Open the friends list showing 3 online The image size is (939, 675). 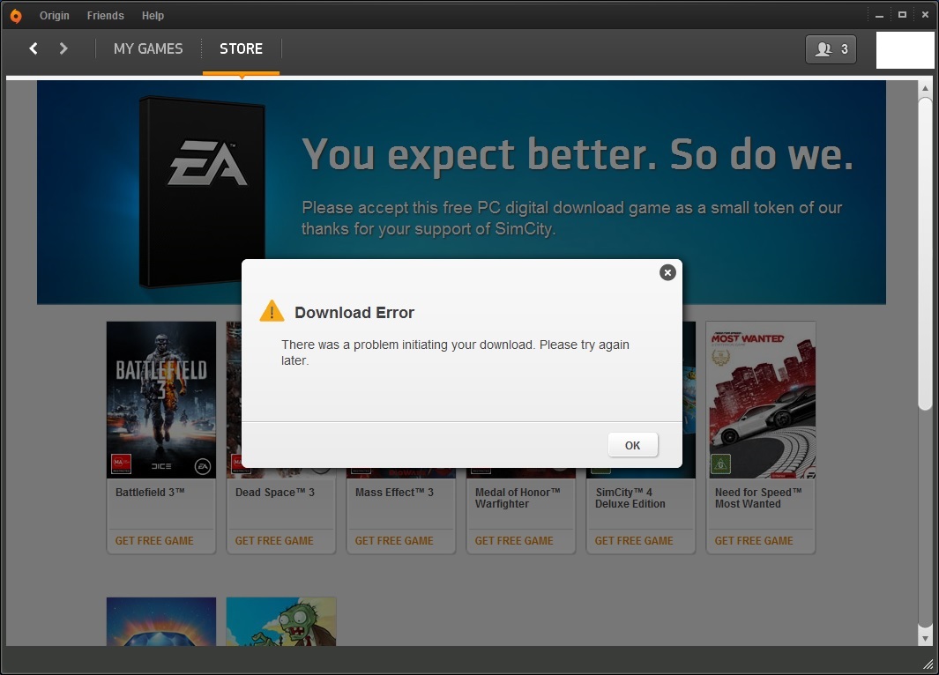click(x=831, y=49)
